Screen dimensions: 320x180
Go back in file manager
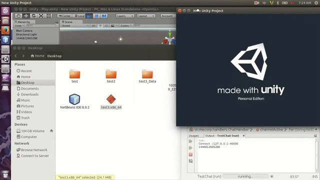point(15,55)
